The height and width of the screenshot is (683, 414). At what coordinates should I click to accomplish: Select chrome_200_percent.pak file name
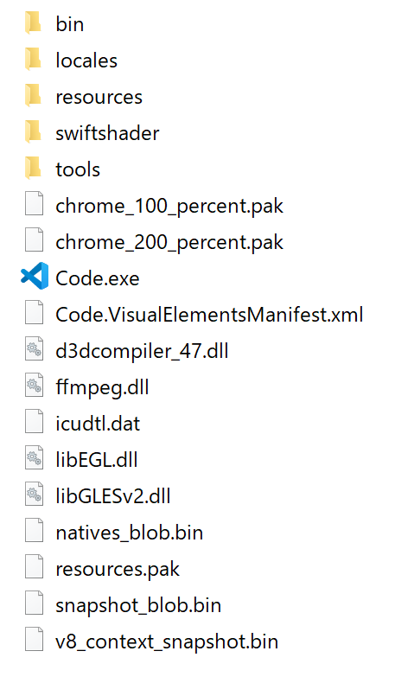[x=169, y=242]
